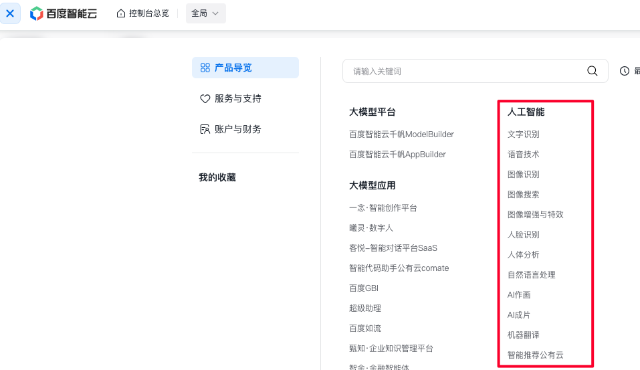This screenshot has height=370, width=640.
Task: Click the heart icon beside 服务与支持
Action: tap(205, 99)
